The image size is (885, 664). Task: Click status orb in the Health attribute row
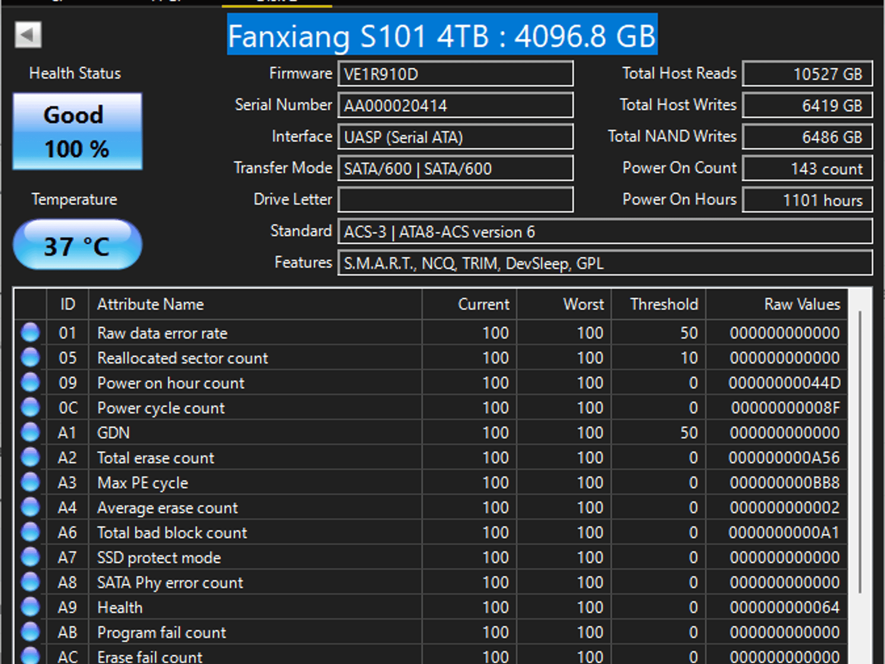click(30, 607)
